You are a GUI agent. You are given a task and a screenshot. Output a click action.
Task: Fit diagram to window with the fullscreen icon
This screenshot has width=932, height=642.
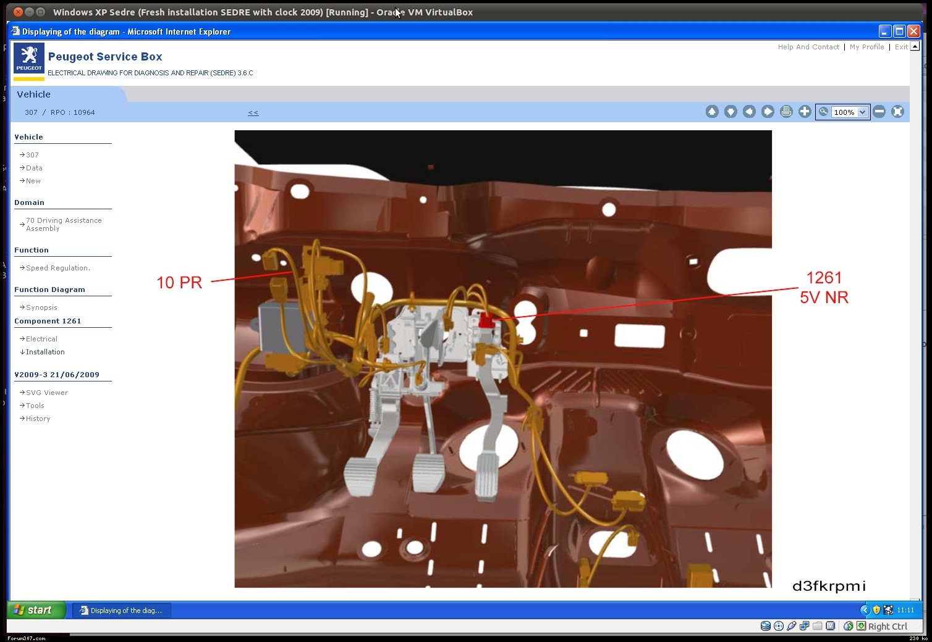point(898,112)
